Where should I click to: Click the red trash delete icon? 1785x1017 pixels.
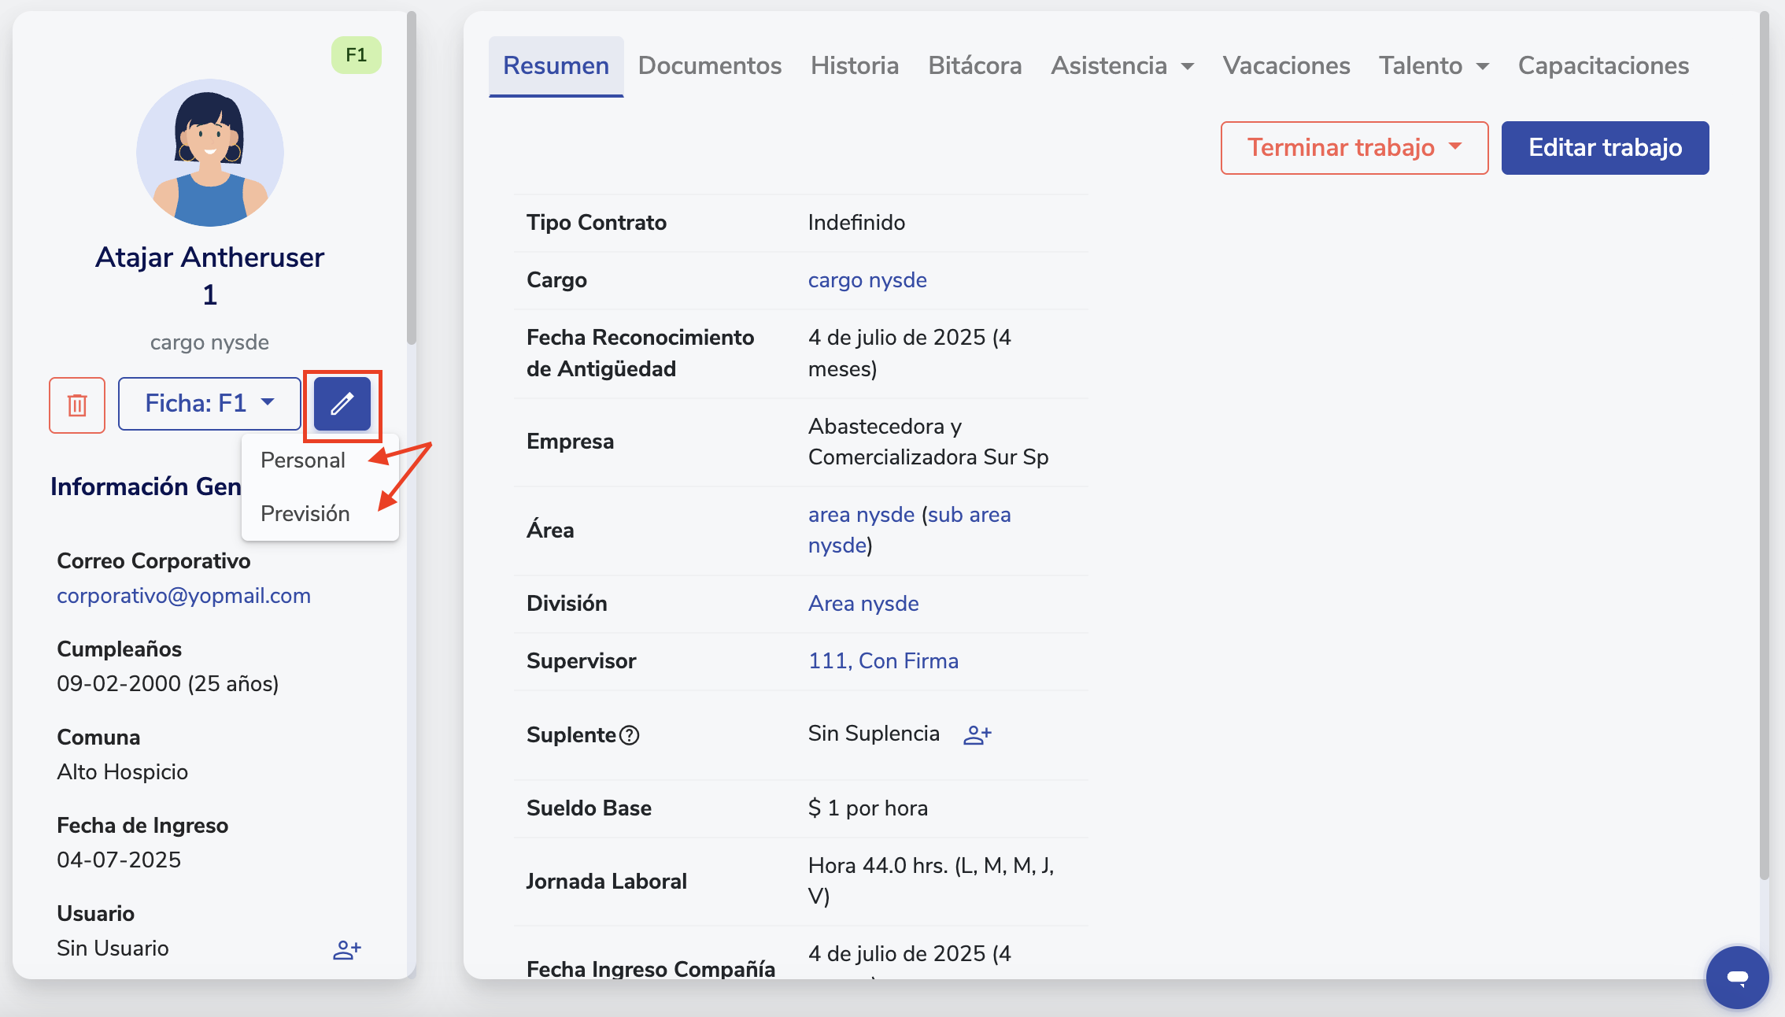(x=77, y=405)
